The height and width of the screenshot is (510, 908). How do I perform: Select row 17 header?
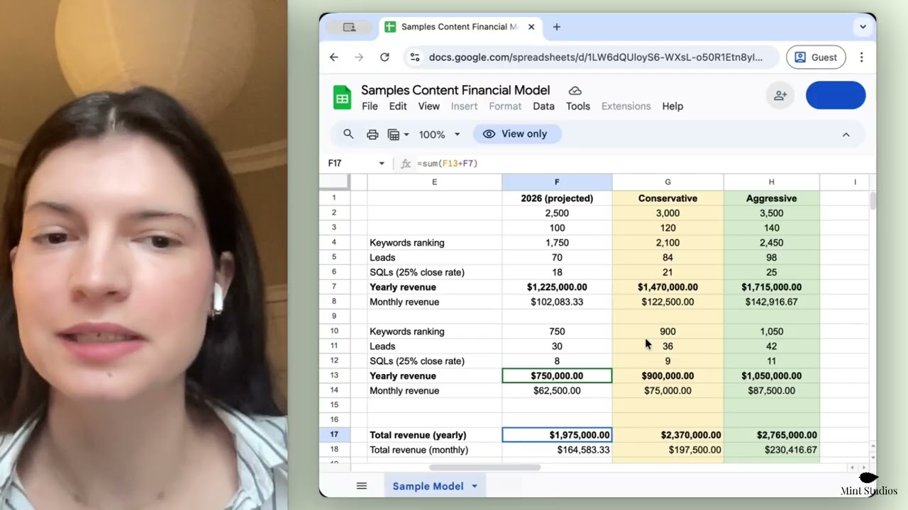click(x=334, y=435)
